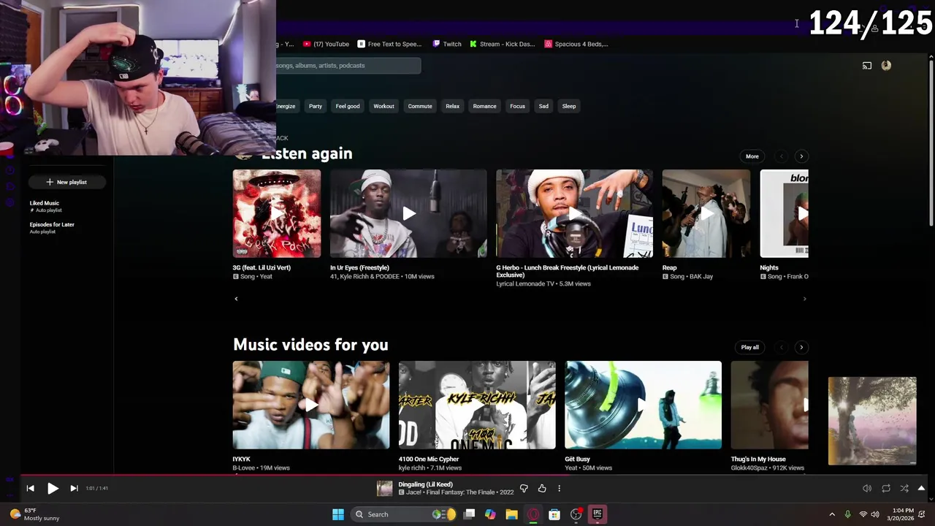Click the volume speaker icon in player bar

click(x=867, y=488)
